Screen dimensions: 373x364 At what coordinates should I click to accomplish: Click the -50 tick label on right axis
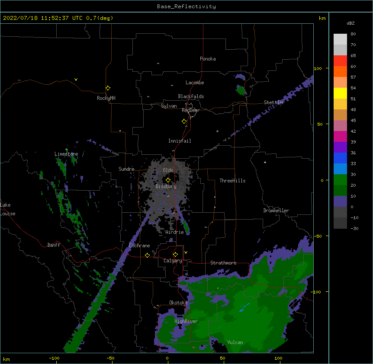tap(318, 236)
